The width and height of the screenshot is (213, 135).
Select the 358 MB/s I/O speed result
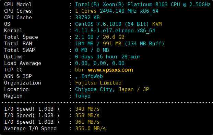(87, 115)
